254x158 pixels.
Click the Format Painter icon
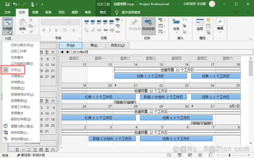click(31, 32)
